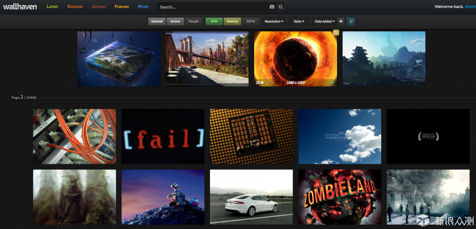
Task: Open the white Jaguar car thumbnail
Action: (251, 197)
